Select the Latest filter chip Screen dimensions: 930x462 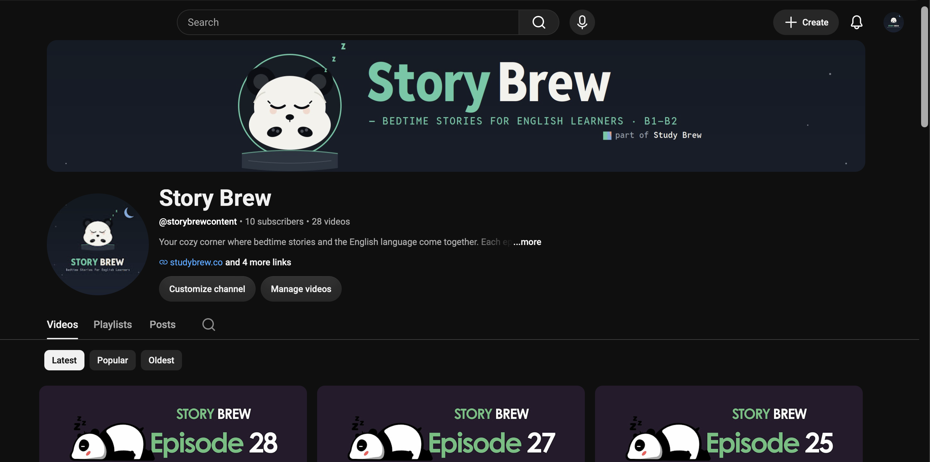click(x=64, y=360)
